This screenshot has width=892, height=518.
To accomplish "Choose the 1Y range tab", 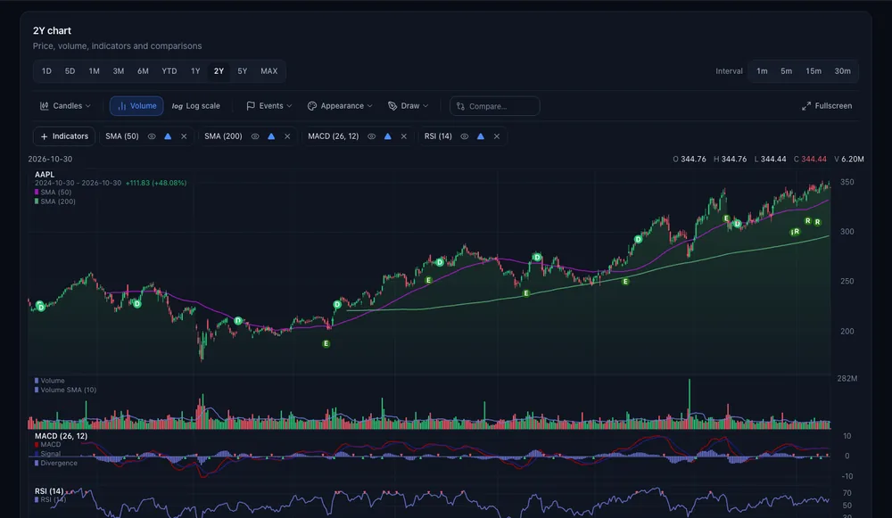I will pyautogui.click(x=195, y=71).
